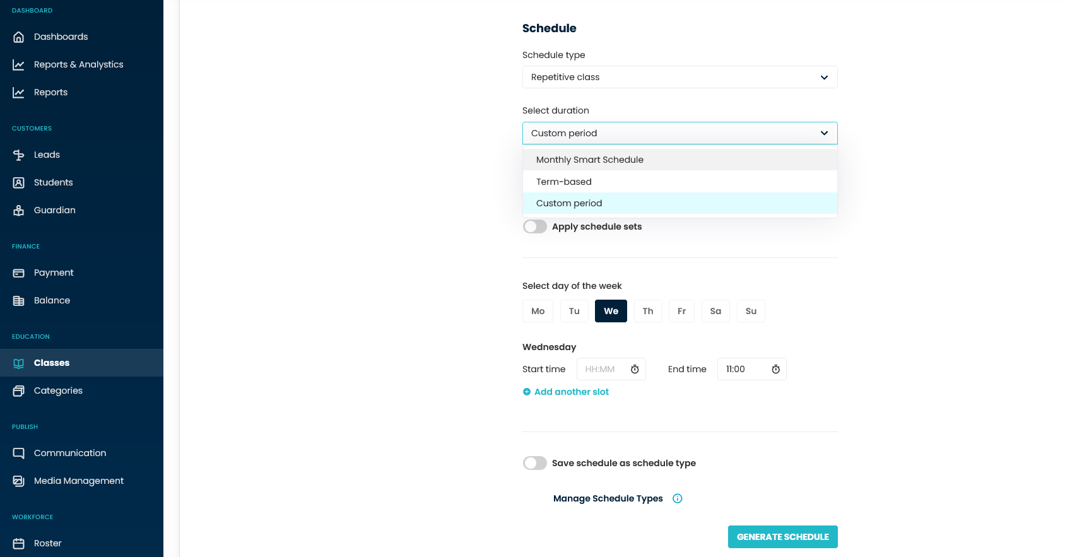Viewport: 1065px width, 557px height.
Task: Toggle Apply schedule sets switch
Action: pyautogui.click(x=535, y=226)
